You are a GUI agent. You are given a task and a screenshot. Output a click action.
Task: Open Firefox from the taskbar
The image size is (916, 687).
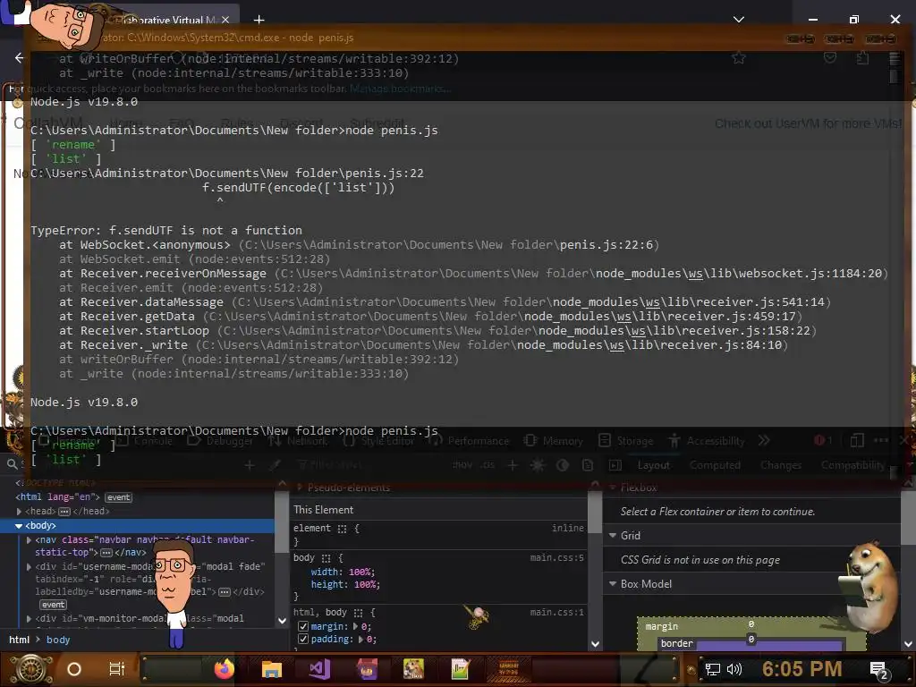pos(224,669)
